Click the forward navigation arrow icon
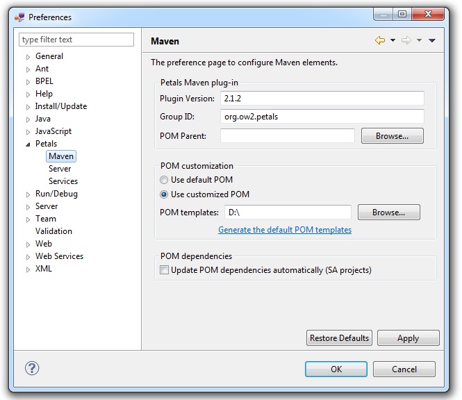Viewport: 462px width, 400px height. pos(406,41)
